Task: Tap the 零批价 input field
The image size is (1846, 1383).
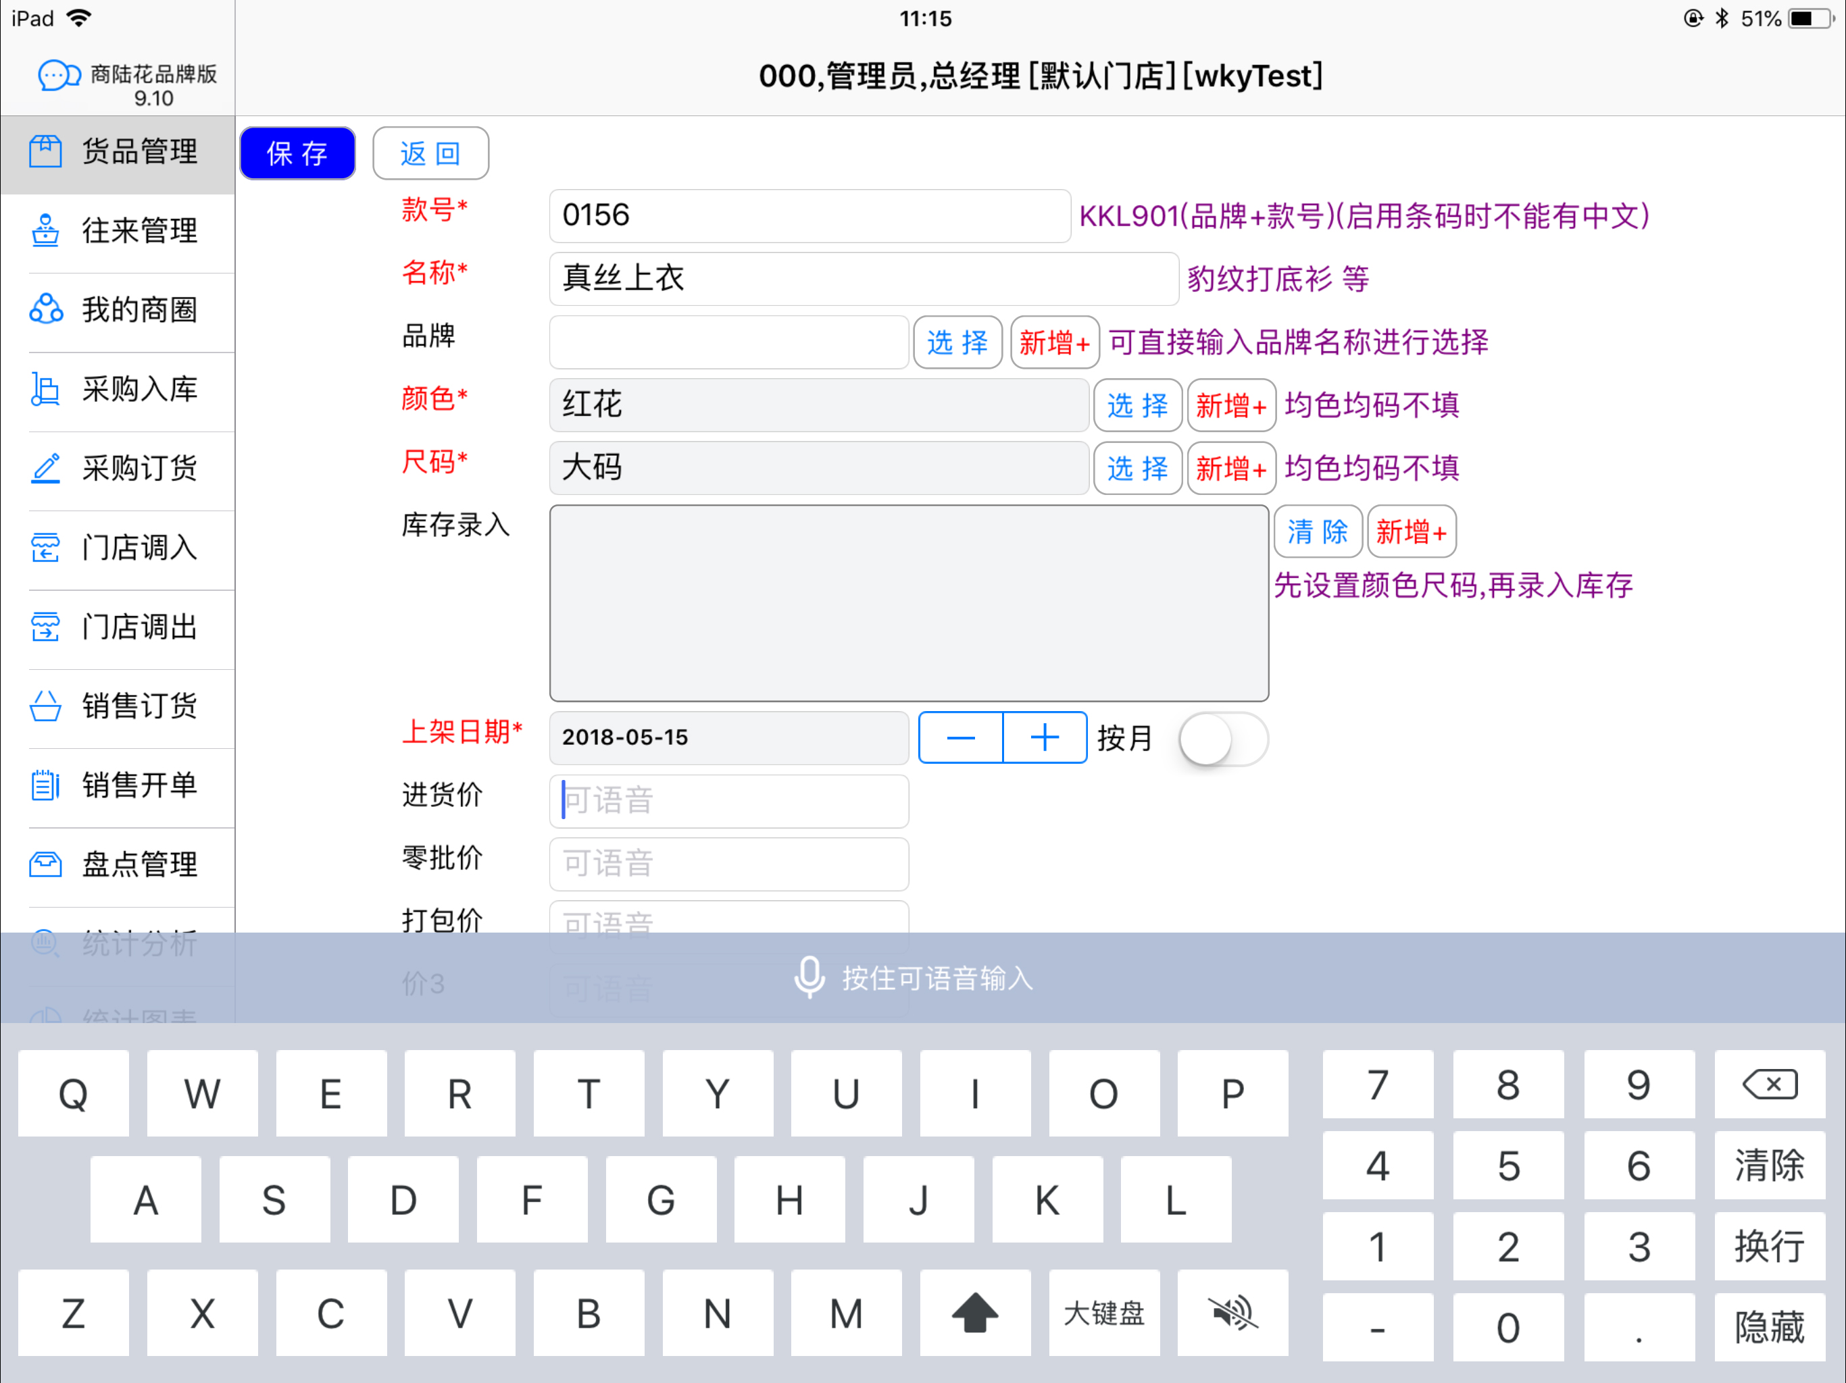Action: pyautogui.click(x=728, y=864)
